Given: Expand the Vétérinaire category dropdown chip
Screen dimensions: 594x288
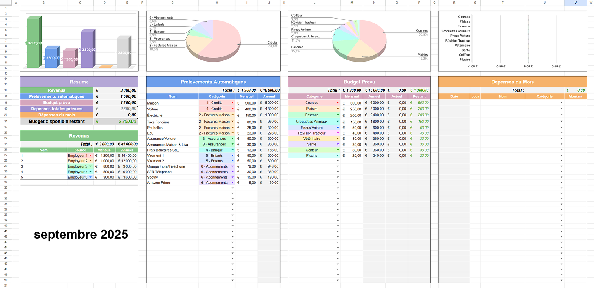Looking at the screenshot, I should tap(337, 139).
